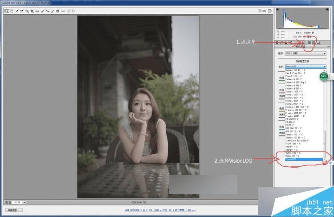Click the Save Image button
This screenshot has width=334, height=217.
(14, 210)
